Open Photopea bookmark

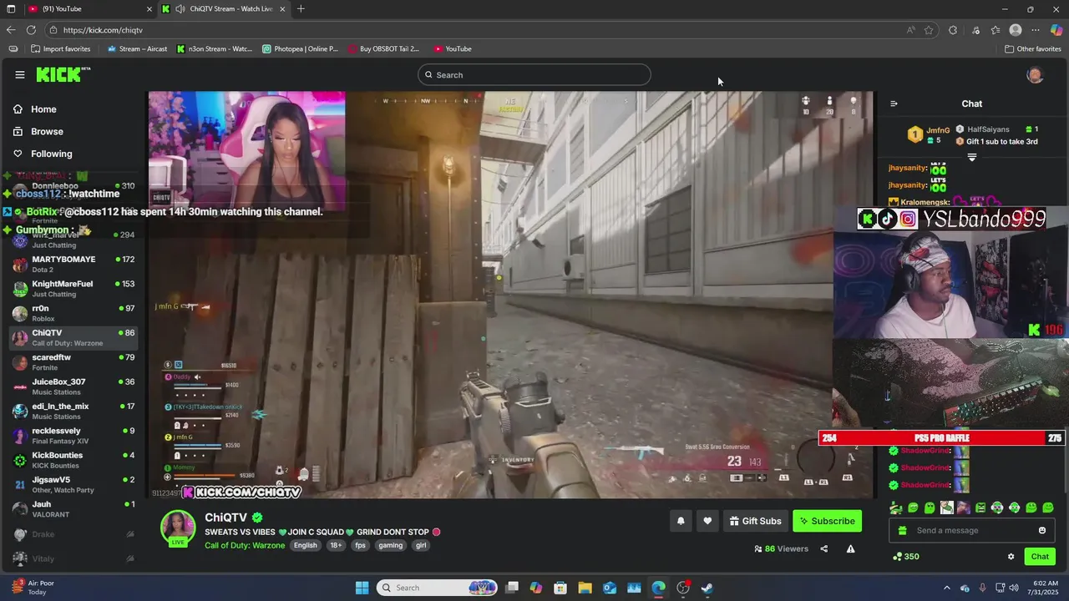tap(300, 48)
